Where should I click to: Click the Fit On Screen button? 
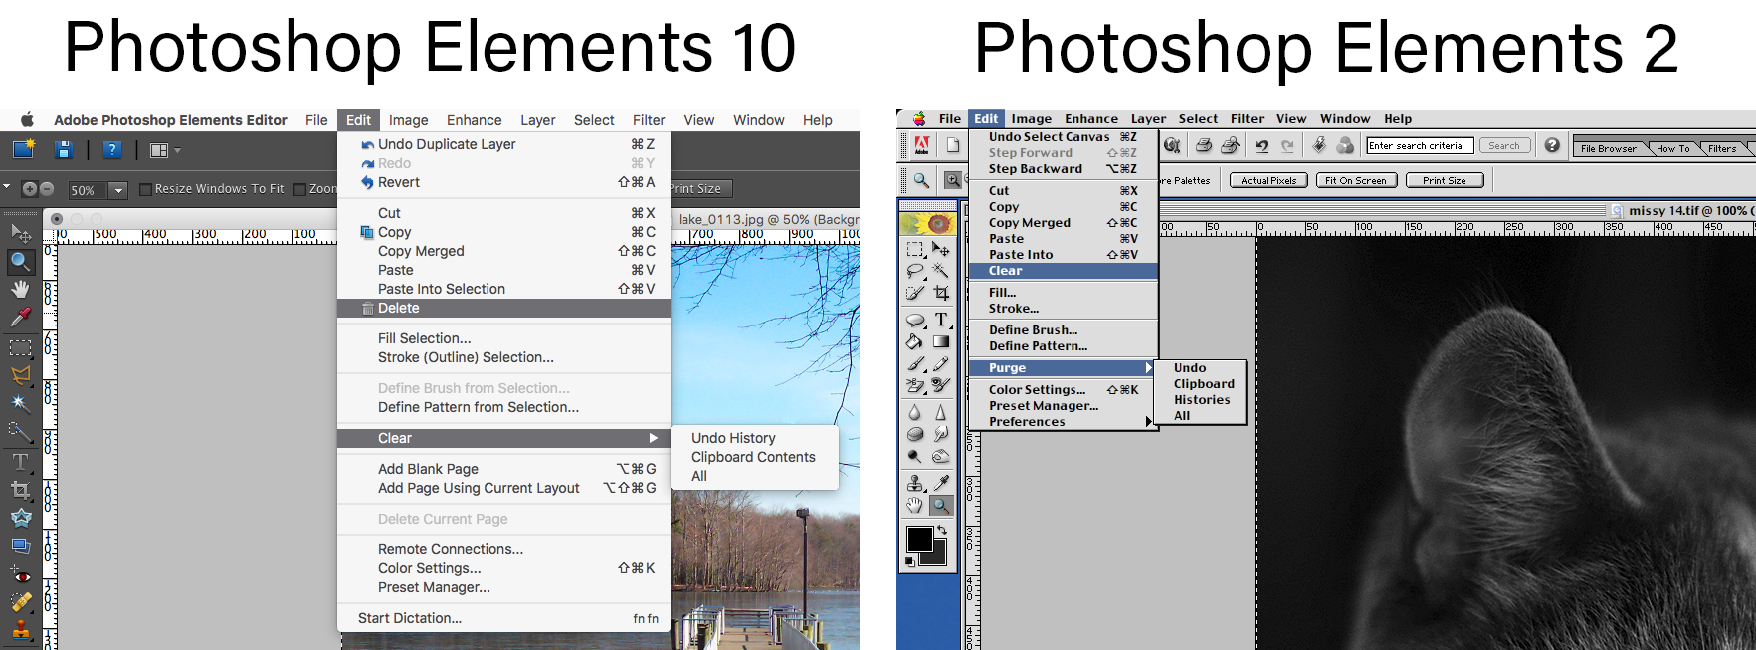click(1356, 180)
